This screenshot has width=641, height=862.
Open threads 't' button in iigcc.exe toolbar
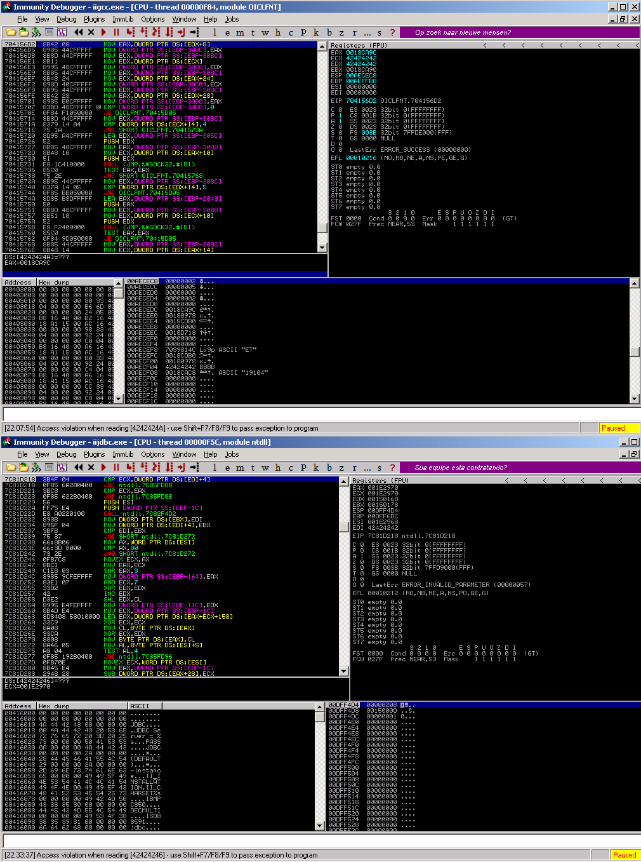click(x=253, y=32)
